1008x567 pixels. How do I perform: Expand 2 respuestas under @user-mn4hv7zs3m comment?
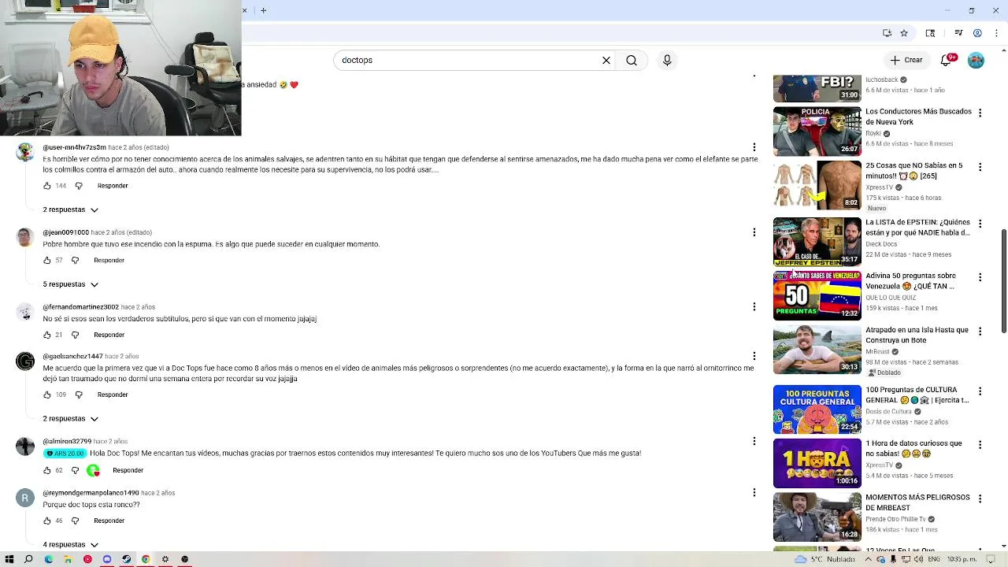(71, 209)
